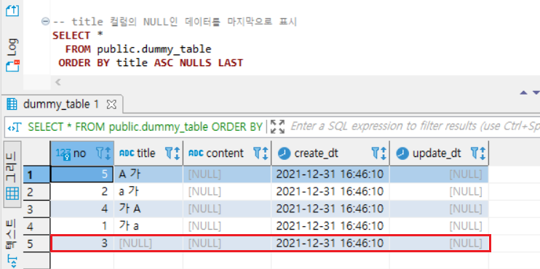Click the title cell 'A 가'
Image resolution: width=540 pixels, height=269 pixels.
[148, 174]
